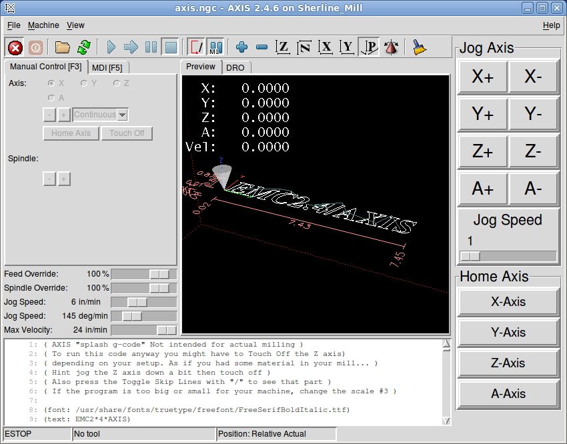Screen dimensions: 567x444
Task: Jog with the X- button
Action: pyautogui.click(x=533, y=77)
